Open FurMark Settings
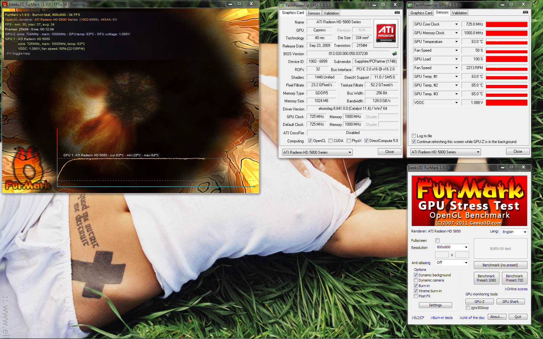543x339 pixels. [435, 305]
